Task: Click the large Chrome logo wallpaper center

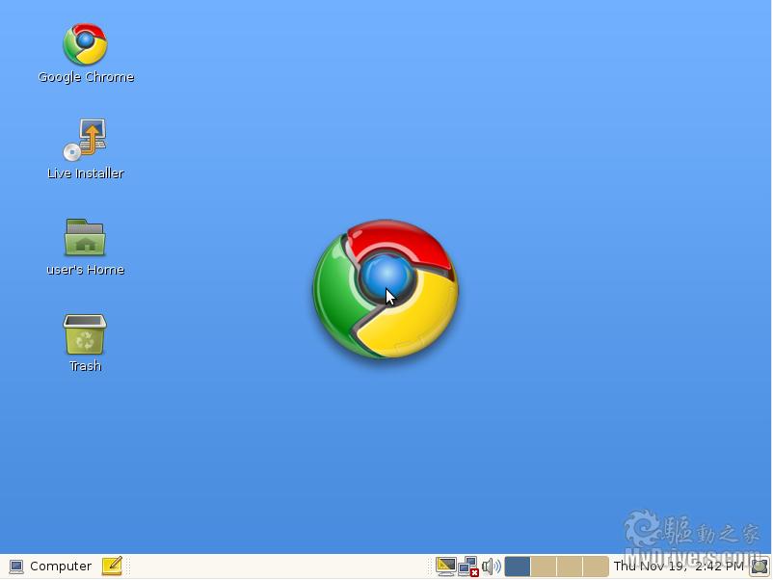Action: click(x=386, y=289)
